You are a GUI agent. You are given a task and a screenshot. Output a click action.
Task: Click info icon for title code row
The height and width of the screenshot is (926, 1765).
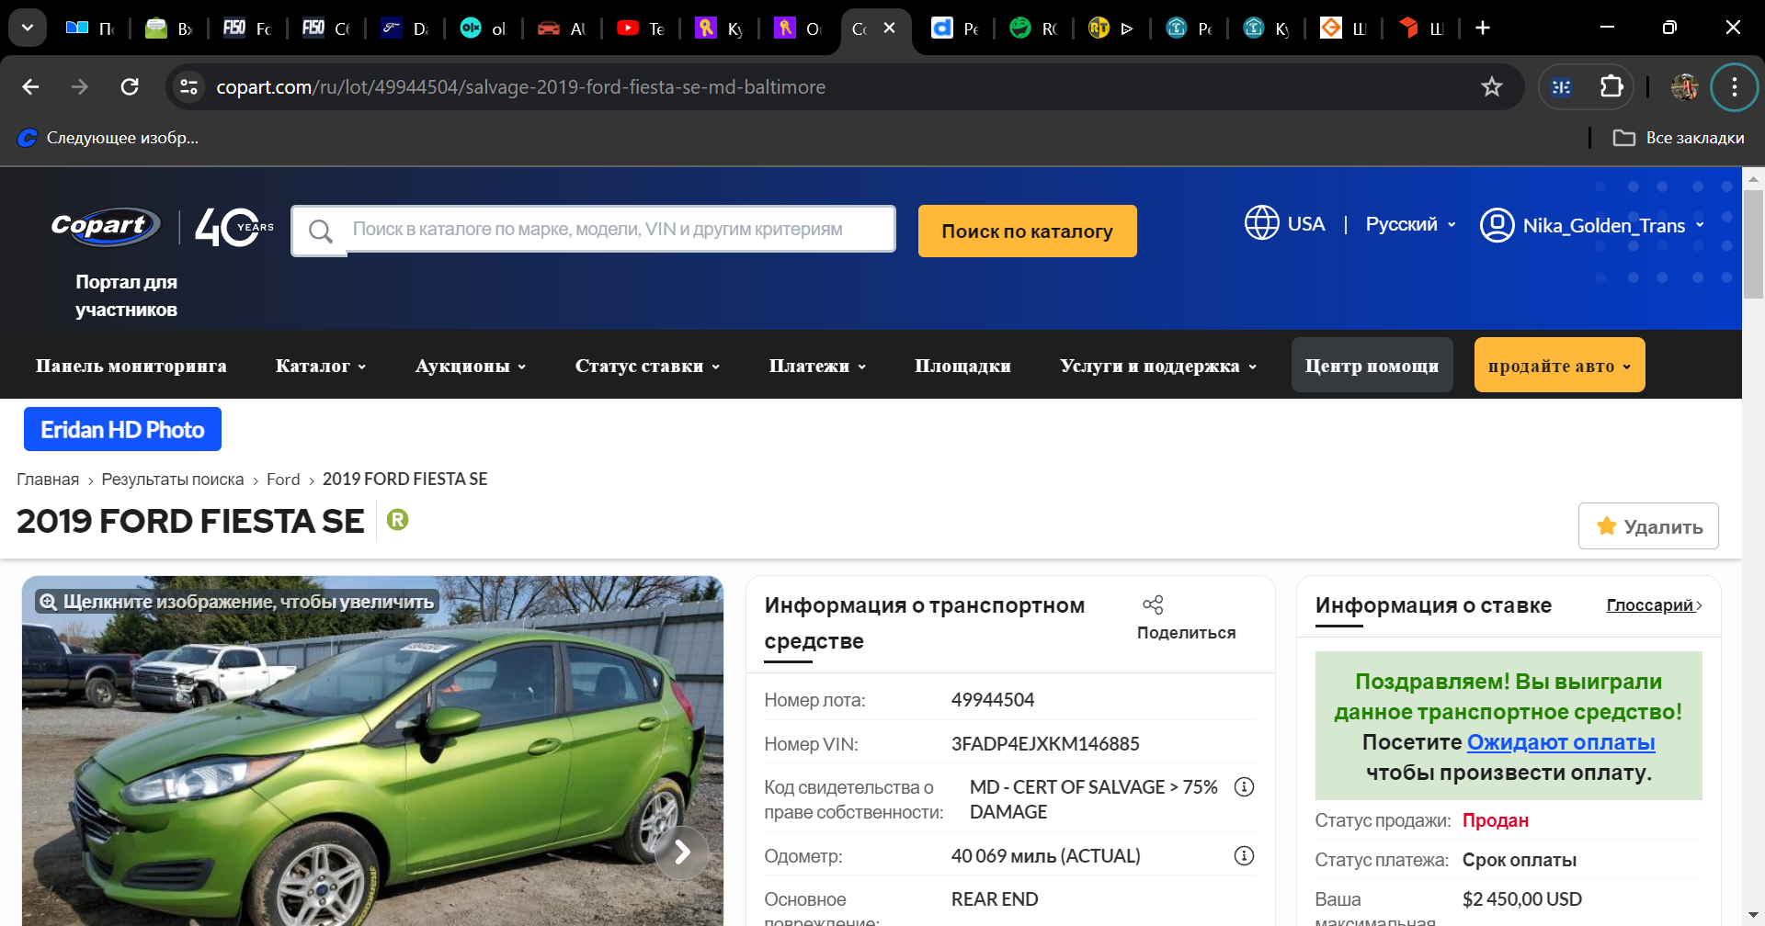click(1244, 787)
